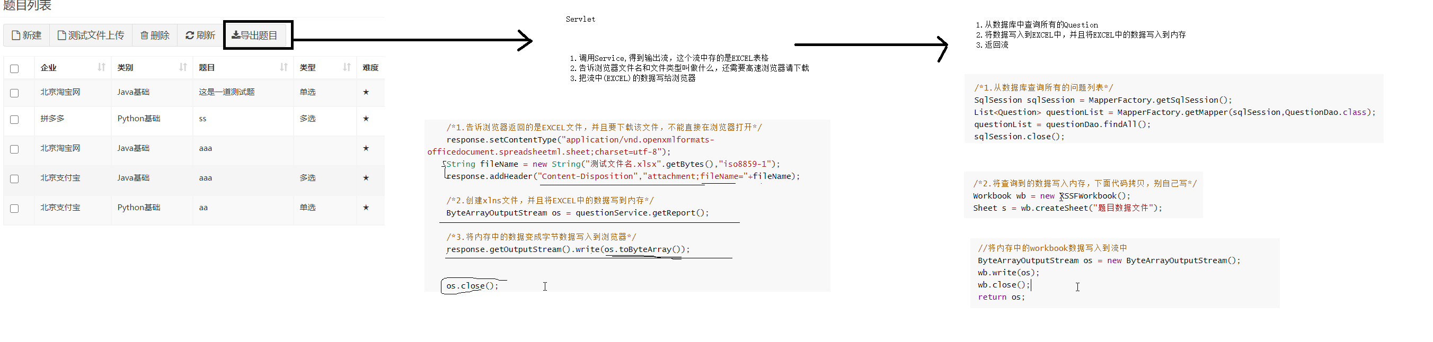Click the difficulty star in the 这是一道测试题 row
Screen dimensions: 1433x342
(x=366, y=92)
